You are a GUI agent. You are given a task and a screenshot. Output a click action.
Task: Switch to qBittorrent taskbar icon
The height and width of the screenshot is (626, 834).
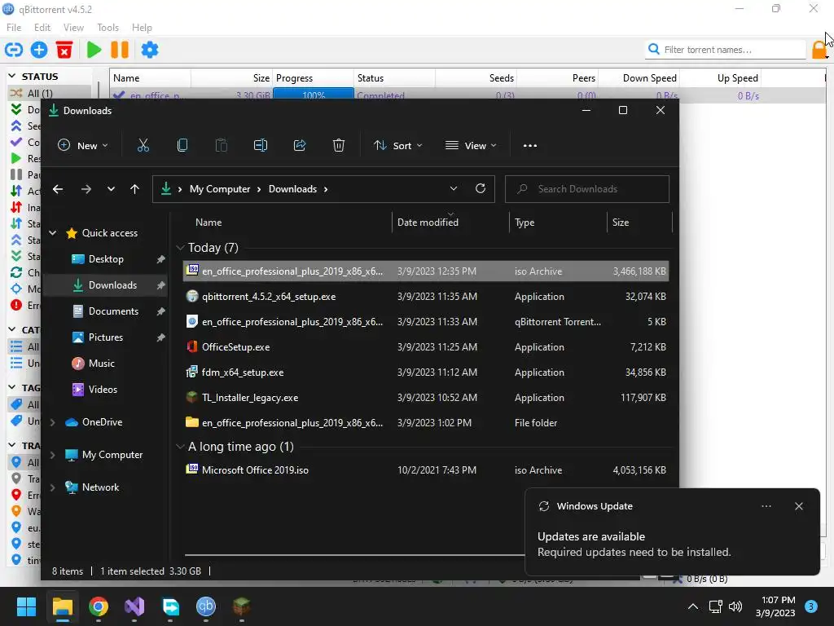(206, 606)
